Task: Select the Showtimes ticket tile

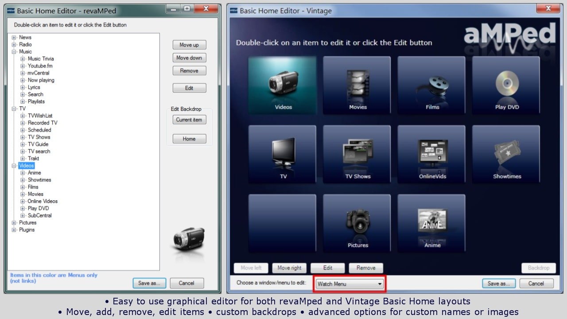Action: (506, 154)
